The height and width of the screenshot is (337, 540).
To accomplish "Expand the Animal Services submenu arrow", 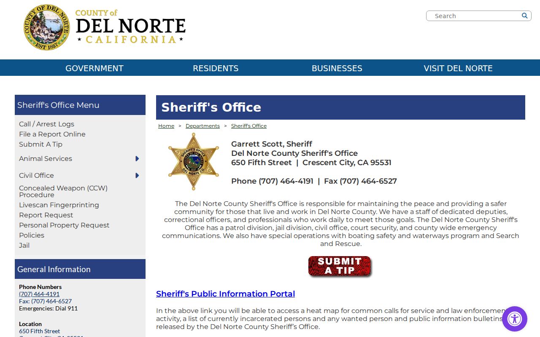I will 137,159.
